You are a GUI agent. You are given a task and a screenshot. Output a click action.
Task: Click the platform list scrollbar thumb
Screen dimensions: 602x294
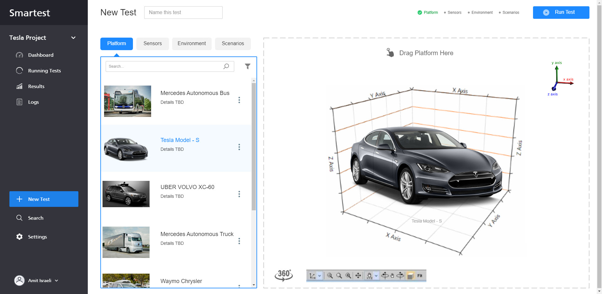254,146
